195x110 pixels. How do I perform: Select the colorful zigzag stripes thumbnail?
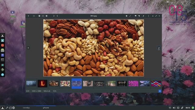[156, 83]
